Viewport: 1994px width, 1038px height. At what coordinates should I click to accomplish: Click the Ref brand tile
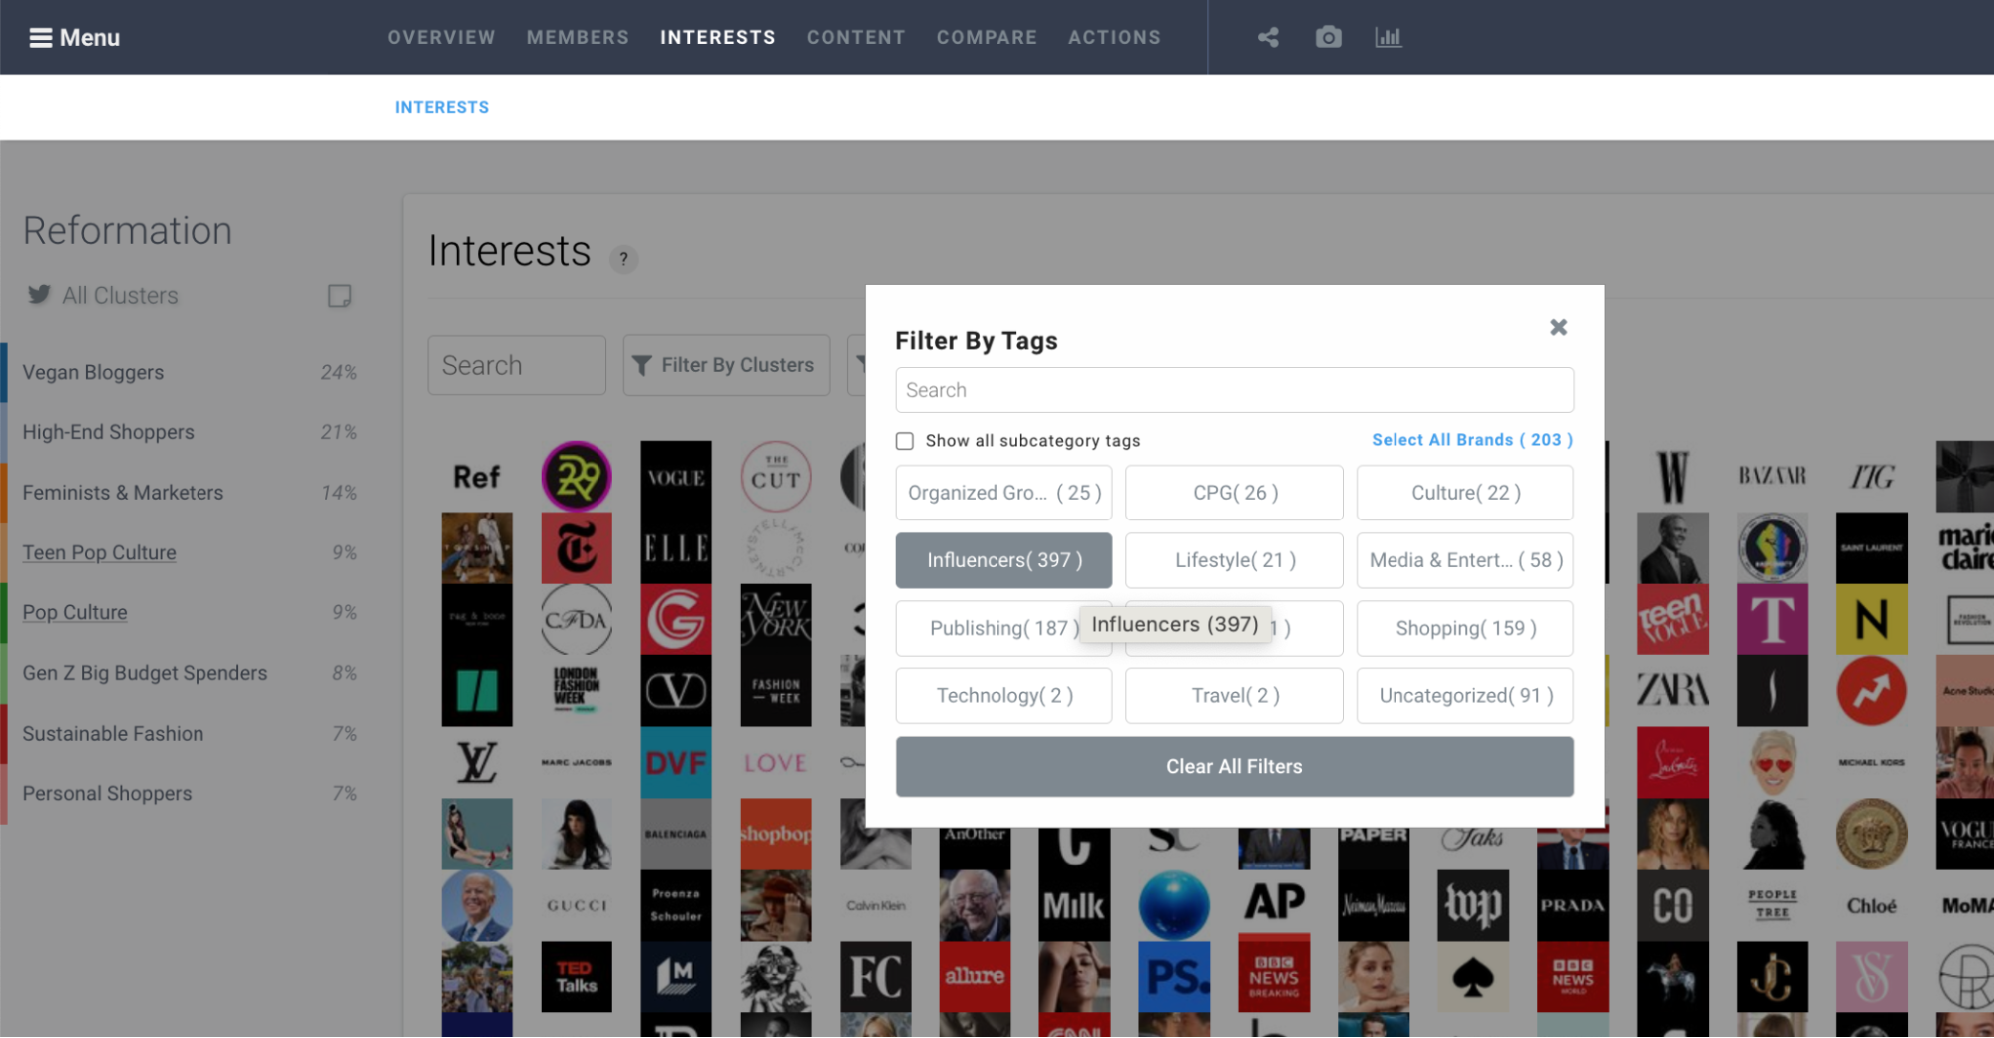(477, 476)
